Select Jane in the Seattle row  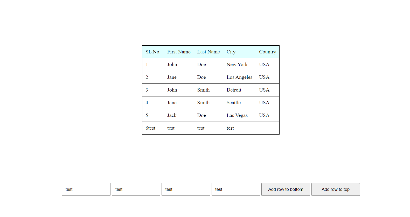point(179,103)
